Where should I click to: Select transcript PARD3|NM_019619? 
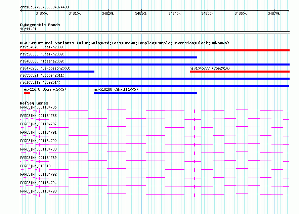coord(36,166)
